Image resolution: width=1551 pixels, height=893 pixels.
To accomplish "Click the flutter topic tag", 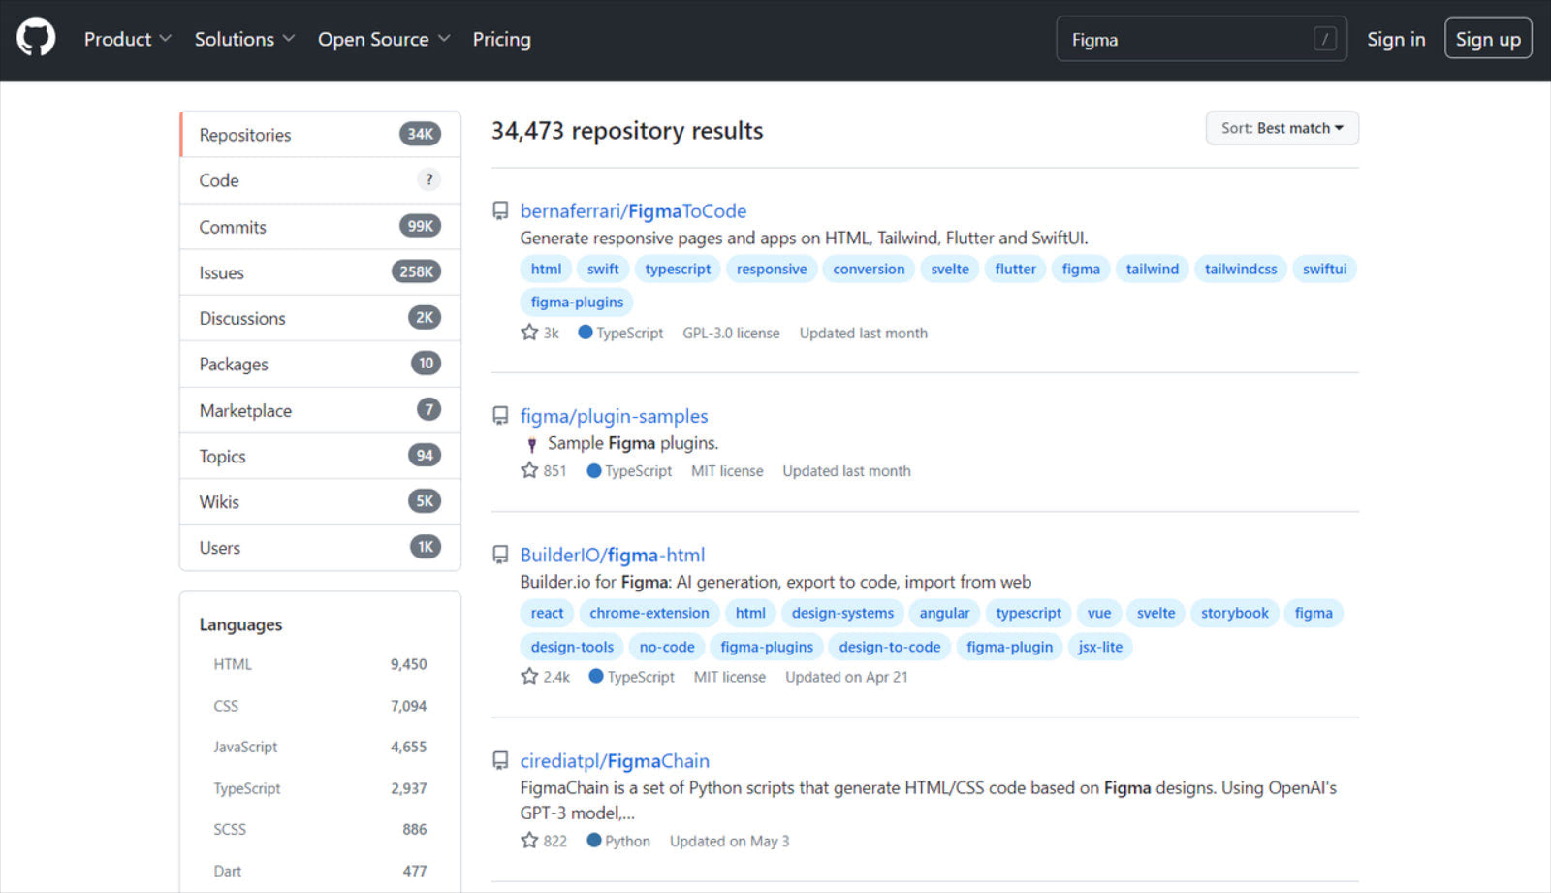I will (x=1015, y=269).
